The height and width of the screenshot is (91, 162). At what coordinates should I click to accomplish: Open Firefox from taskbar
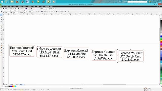17,2
